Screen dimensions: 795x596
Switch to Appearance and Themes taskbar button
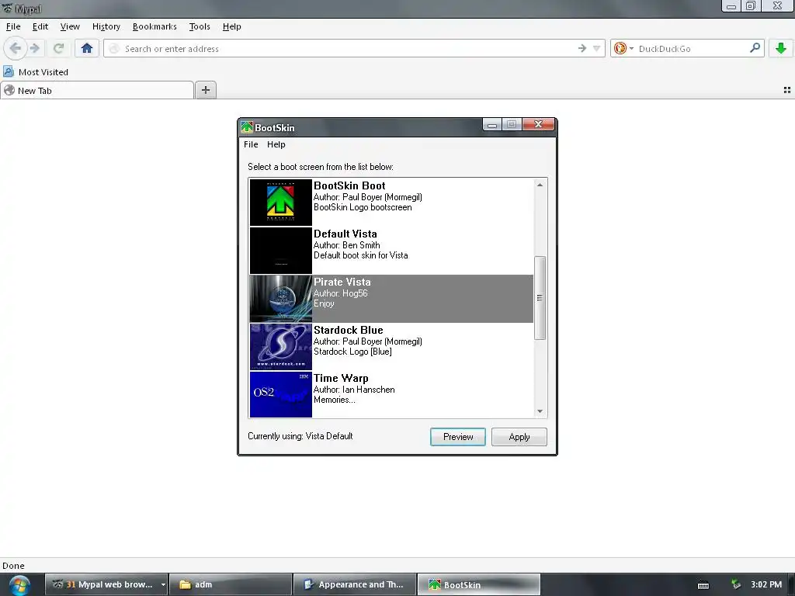(355, 584)
